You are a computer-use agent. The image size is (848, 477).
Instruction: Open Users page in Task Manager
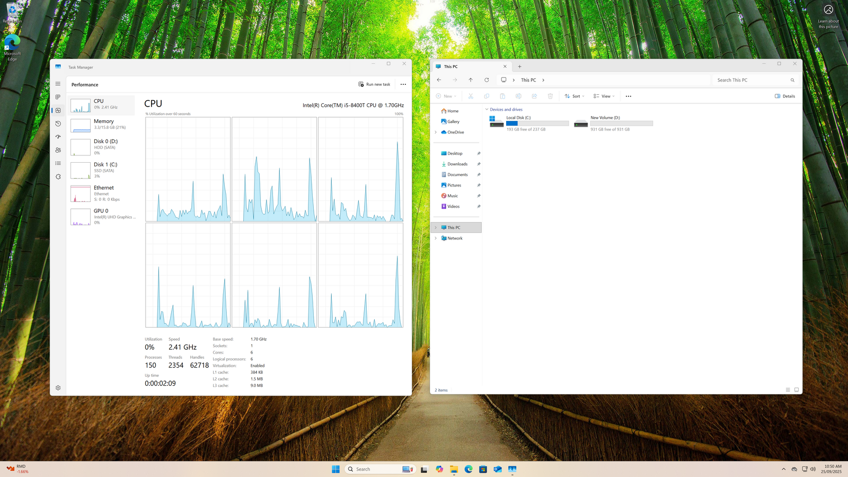click(x=58, y=150)
